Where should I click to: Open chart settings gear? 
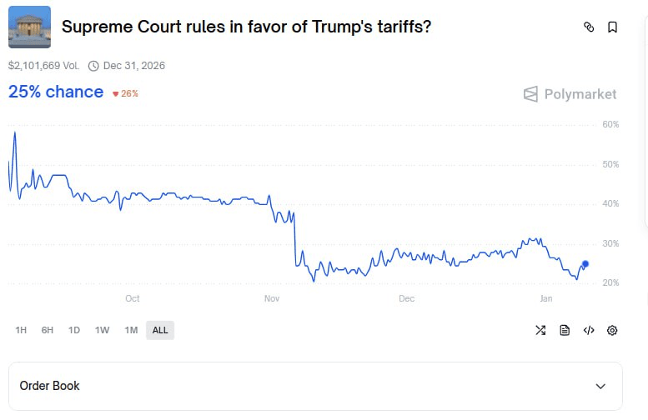612,330
